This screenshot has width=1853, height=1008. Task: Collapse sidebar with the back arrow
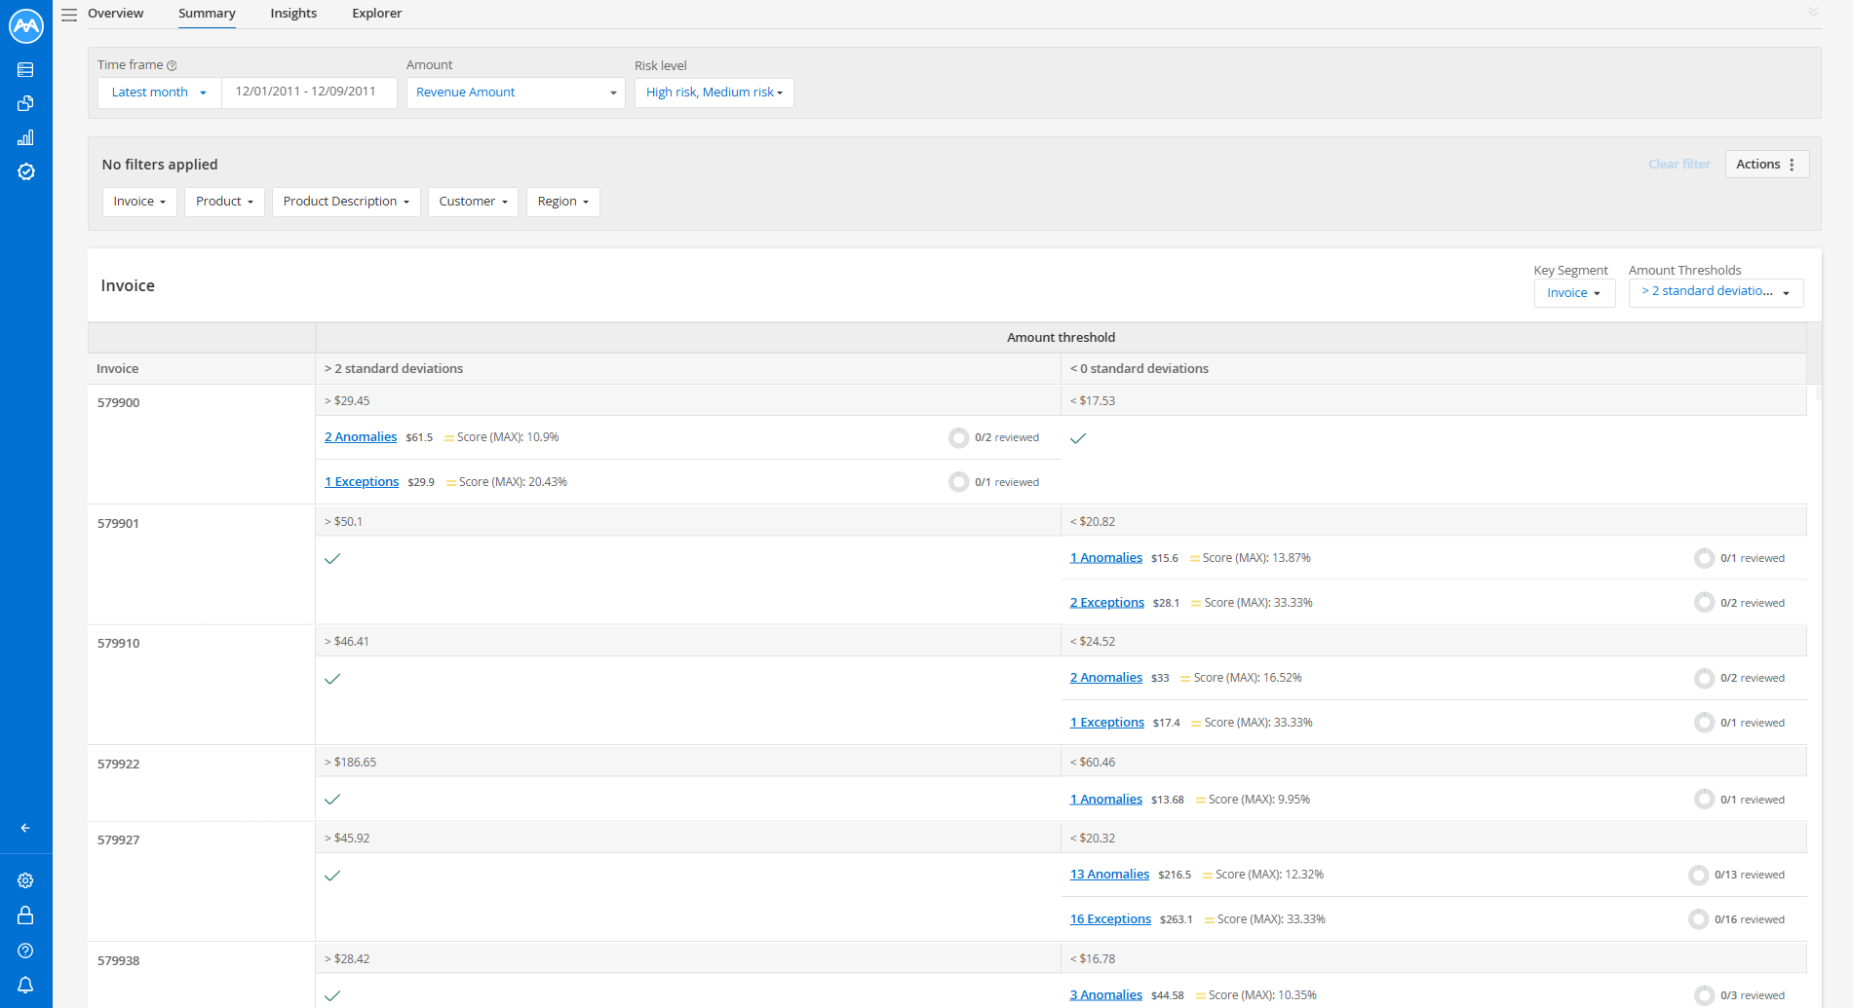(x=25, y=828)
